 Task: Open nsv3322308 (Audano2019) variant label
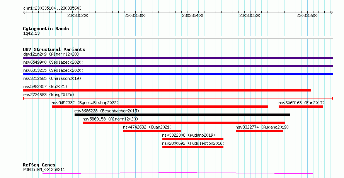pyautogui.click(x=189, y=135)
